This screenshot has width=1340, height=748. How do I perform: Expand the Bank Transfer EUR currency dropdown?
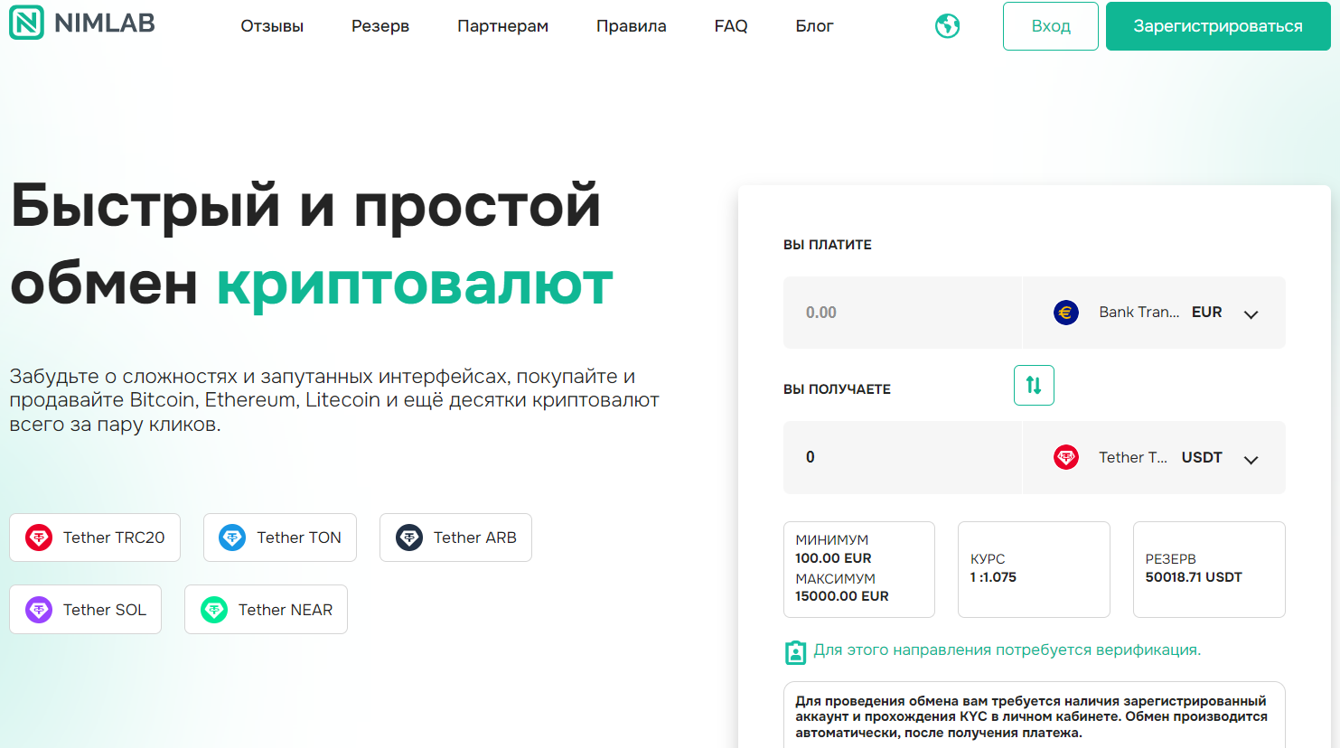click(x=1251, y=313)
